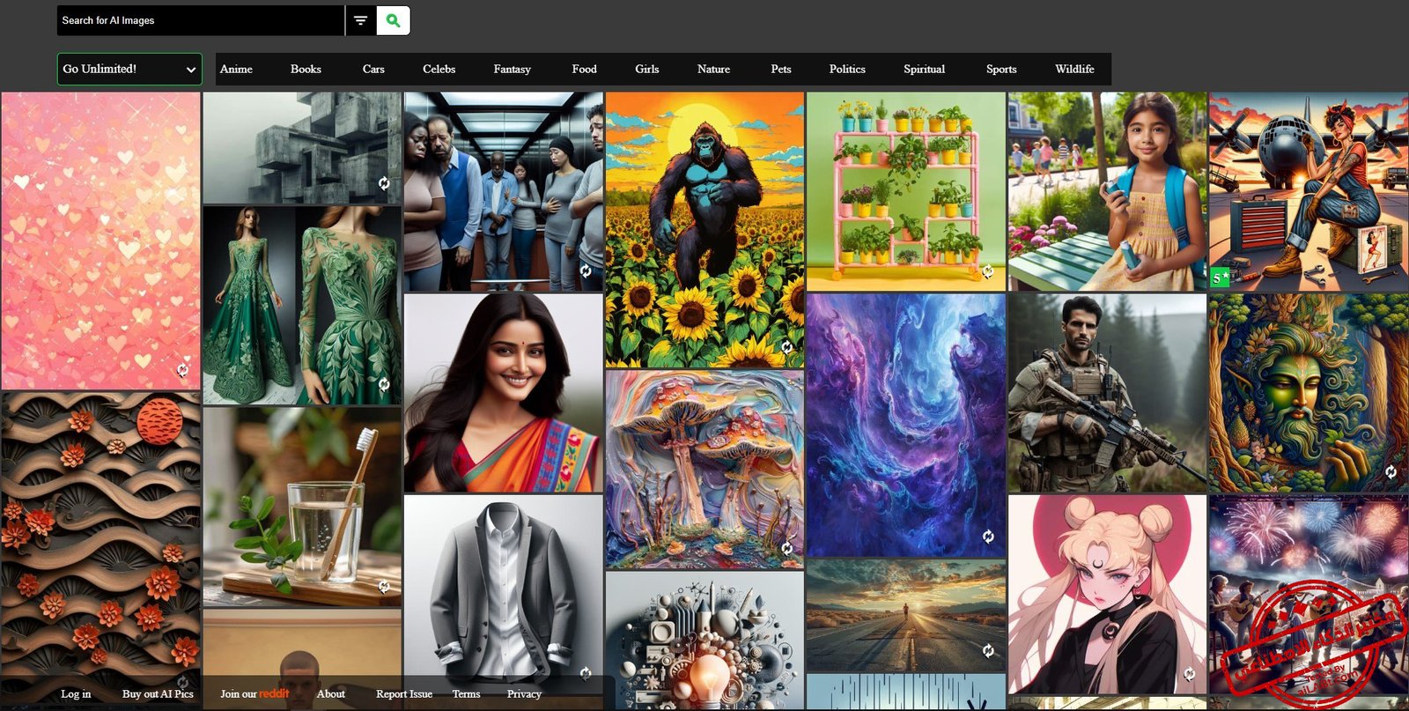Choose the Spiritual category tab

coord(924,69)
